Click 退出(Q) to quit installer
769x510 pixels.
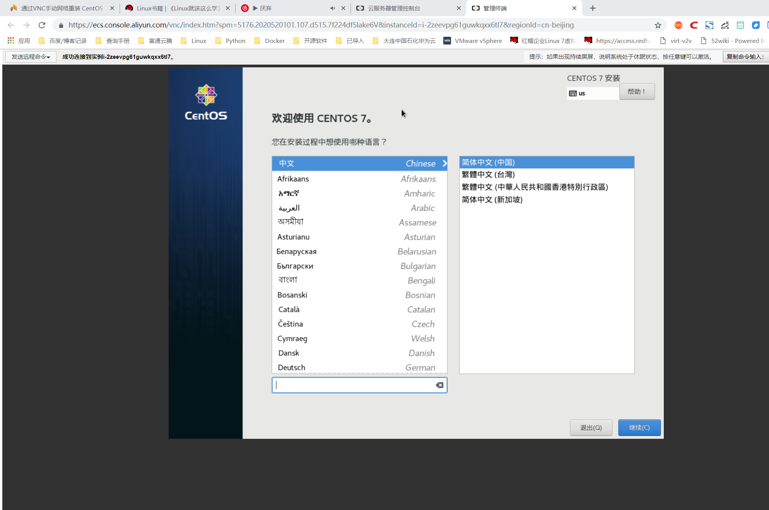(x=591, y=428)
